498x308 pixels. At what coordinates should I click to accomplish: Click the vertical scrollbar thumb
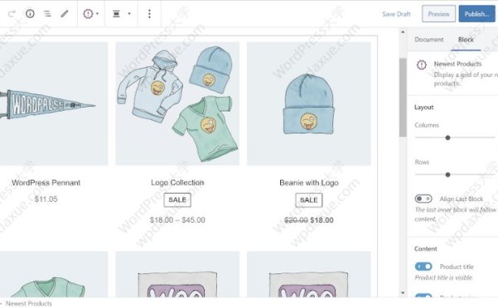pos(403,98)
